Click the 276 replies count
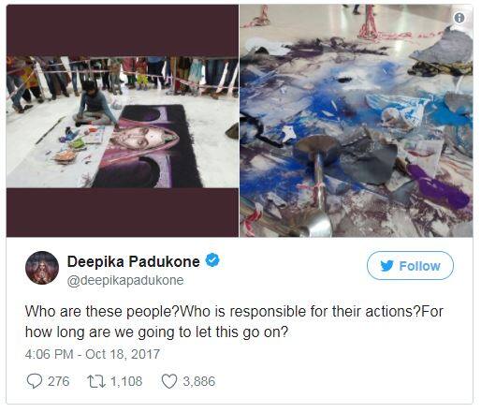 58,381
